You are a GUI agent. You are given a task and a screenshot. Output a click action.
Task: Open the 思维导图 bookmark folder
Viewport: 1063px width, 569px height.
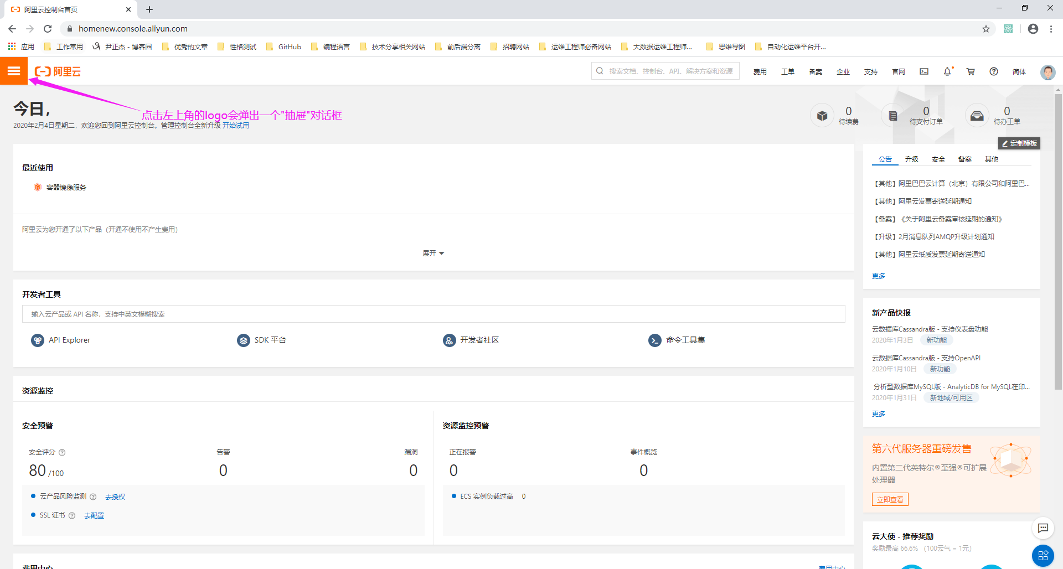pos(726,47)
